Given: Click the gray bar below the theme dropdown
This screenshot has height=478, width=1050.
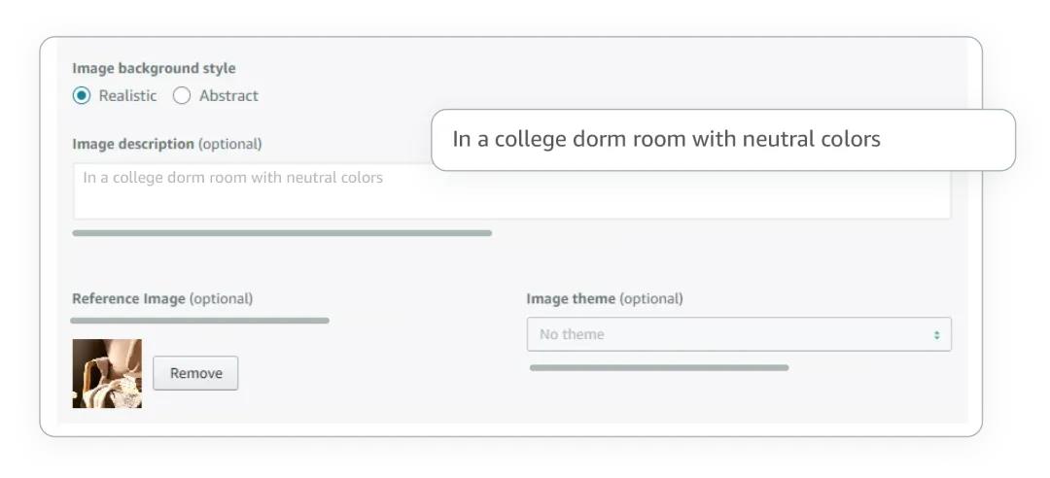Looking at the screenshot, I should coord(659,367).
